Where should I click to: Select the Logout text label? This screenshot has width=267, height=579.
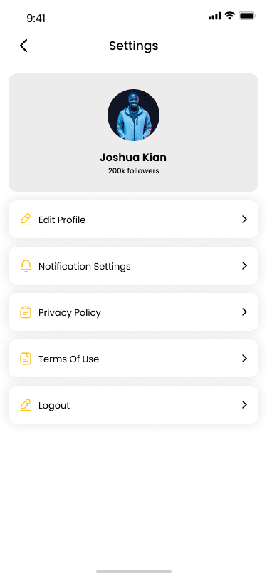click(54, 406)
